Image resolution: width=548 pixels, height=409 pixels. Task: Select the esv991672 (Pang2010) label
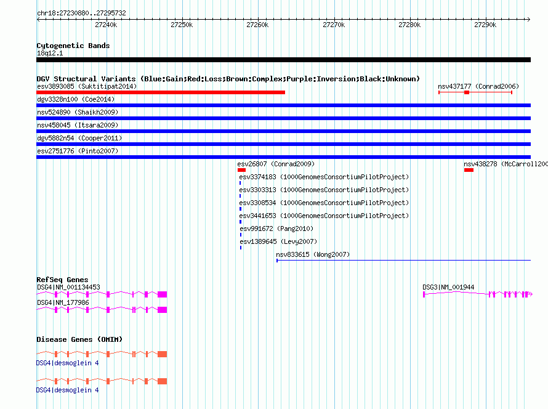276,229
